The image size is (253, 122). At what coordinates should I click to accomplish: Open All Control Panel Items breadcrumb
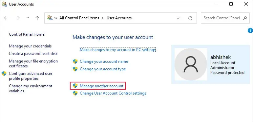[x=79, y=18]
